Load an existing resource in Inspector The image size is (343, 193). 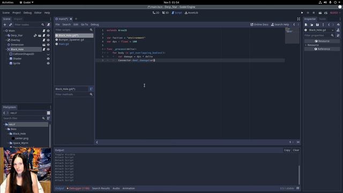(x=312, y=25)
